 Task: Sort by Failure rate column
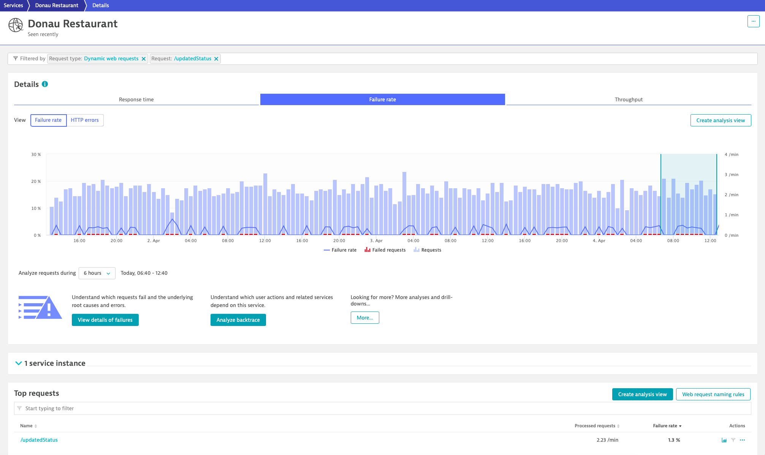[667, 426]
